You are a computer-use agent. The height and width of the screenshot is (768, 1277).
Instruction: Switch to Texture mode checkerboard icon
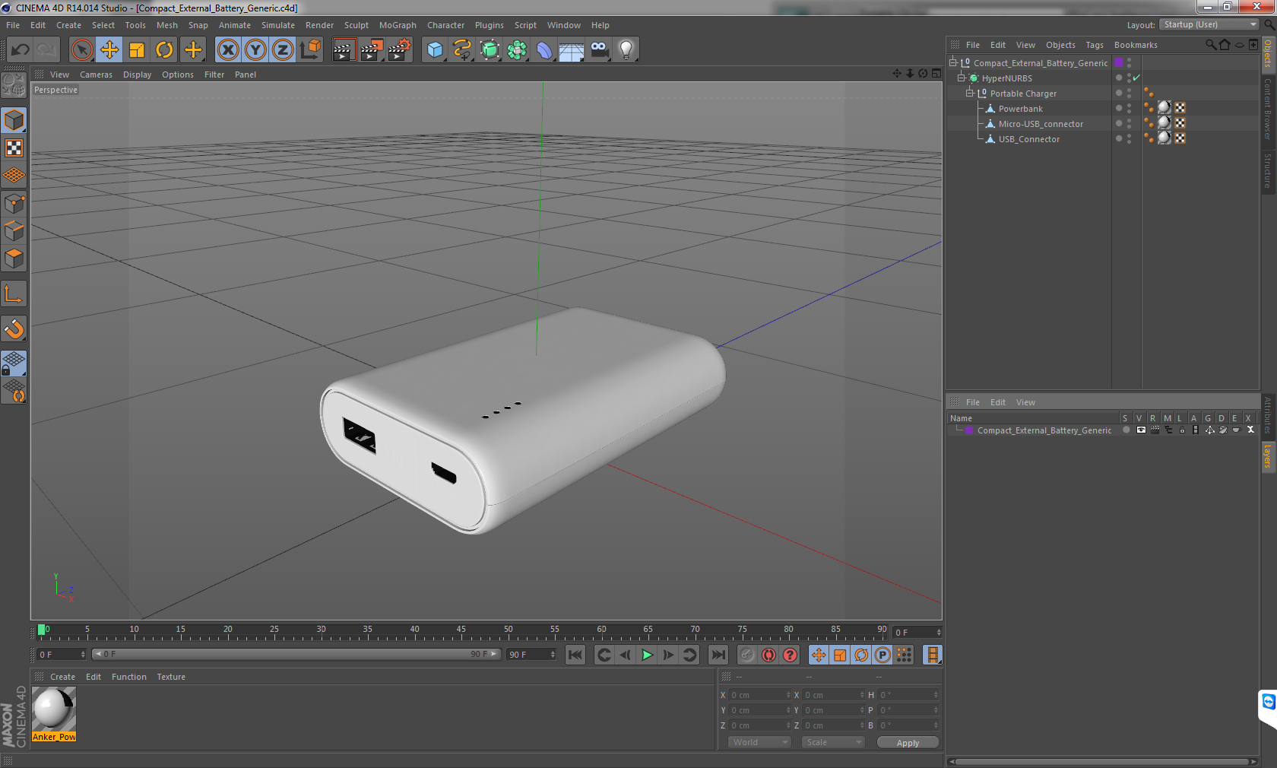coord(14,148)
